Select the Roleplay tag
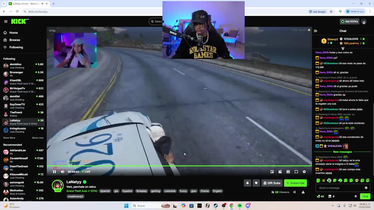 point(141,191)
